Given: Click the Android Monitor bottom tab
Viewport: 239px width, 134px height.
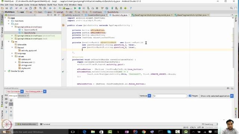Looking at the screenshot, I should (27, 124).
